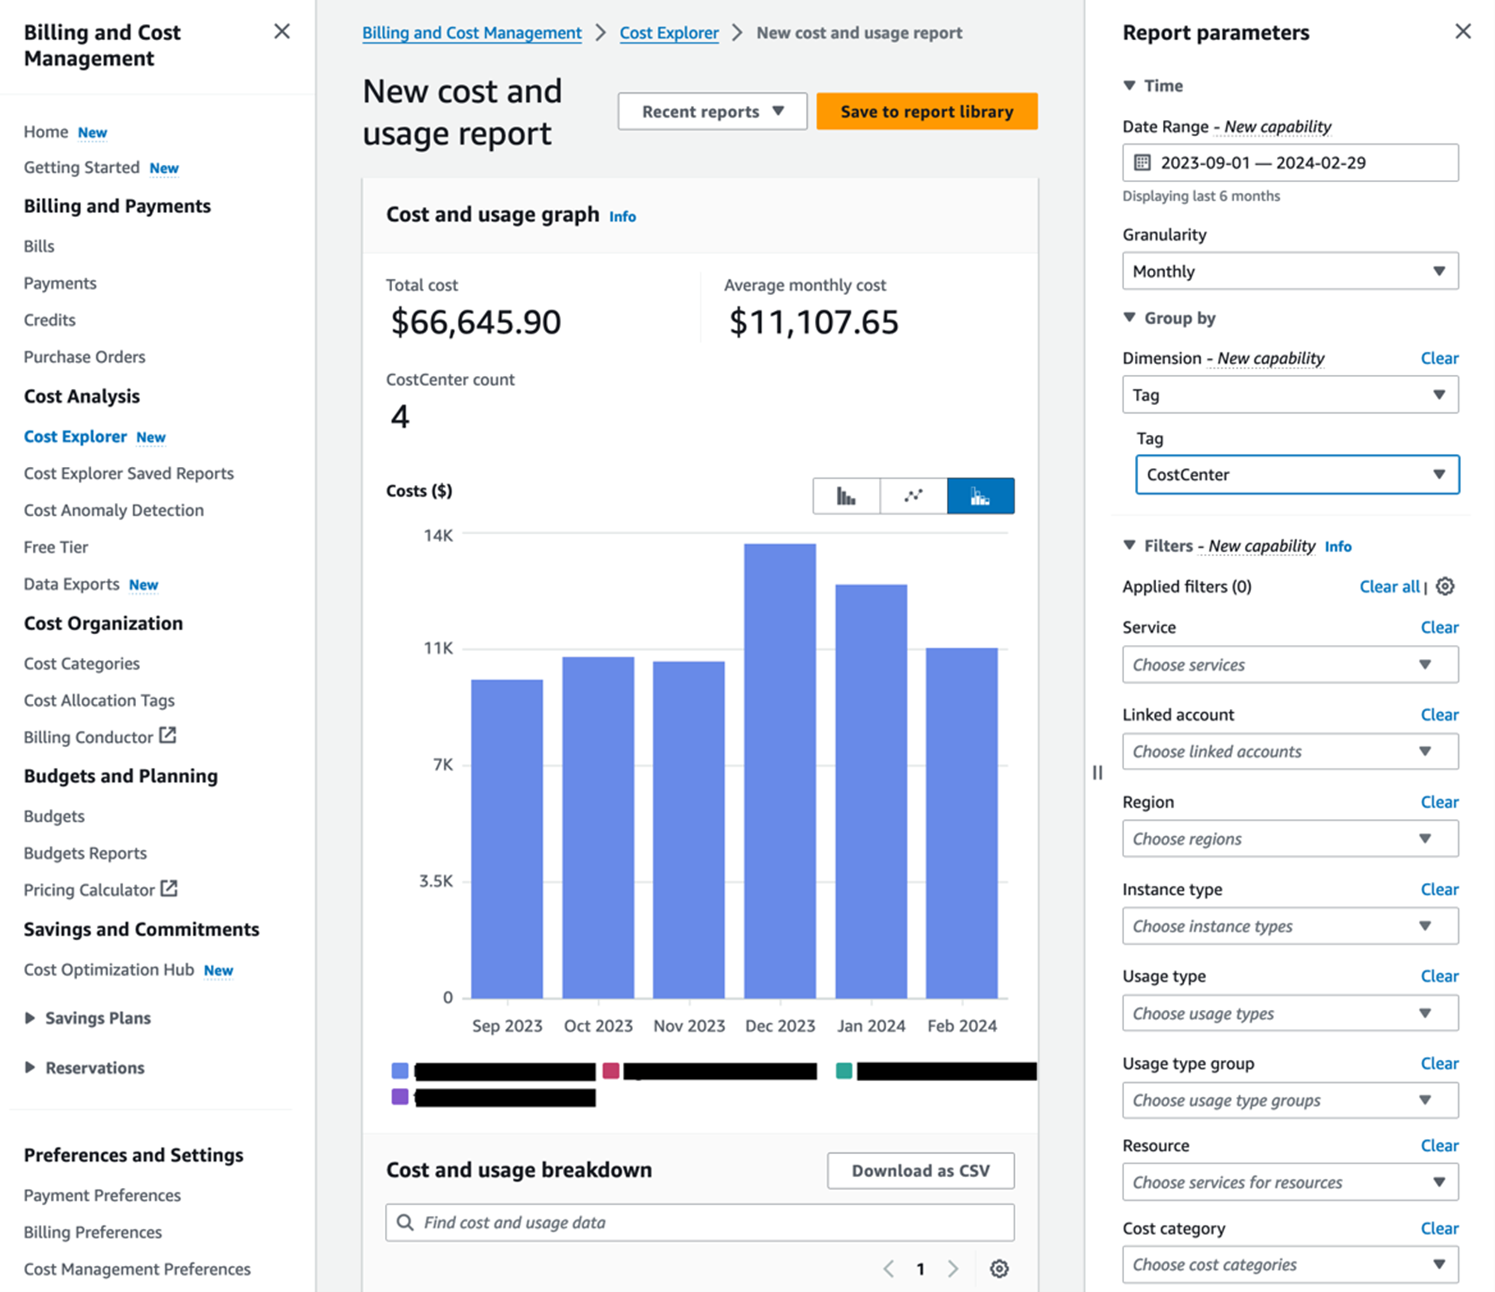Open Billing Conductor external link
Screen dimensions: 1495x1292
click(x=168, y=737)
